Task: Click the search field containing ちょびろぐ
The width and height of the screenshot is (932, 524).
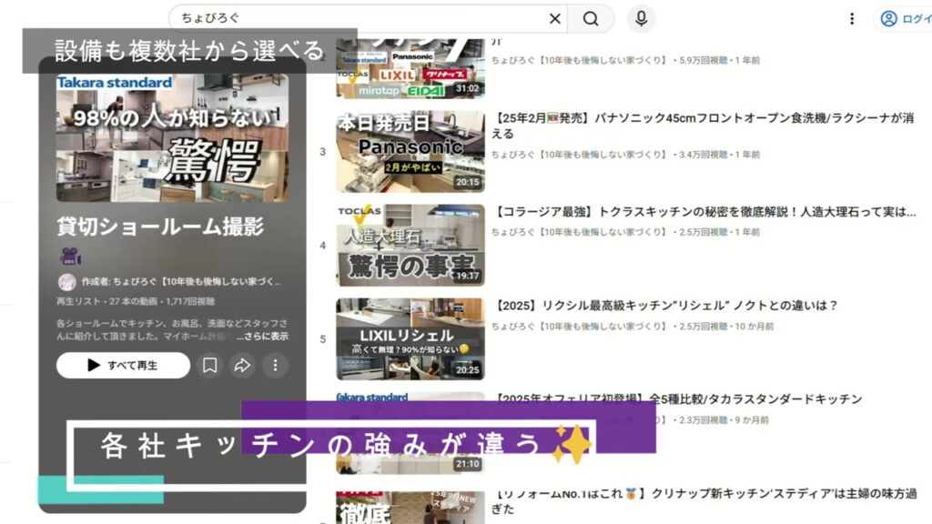Action: coord(368,18)
